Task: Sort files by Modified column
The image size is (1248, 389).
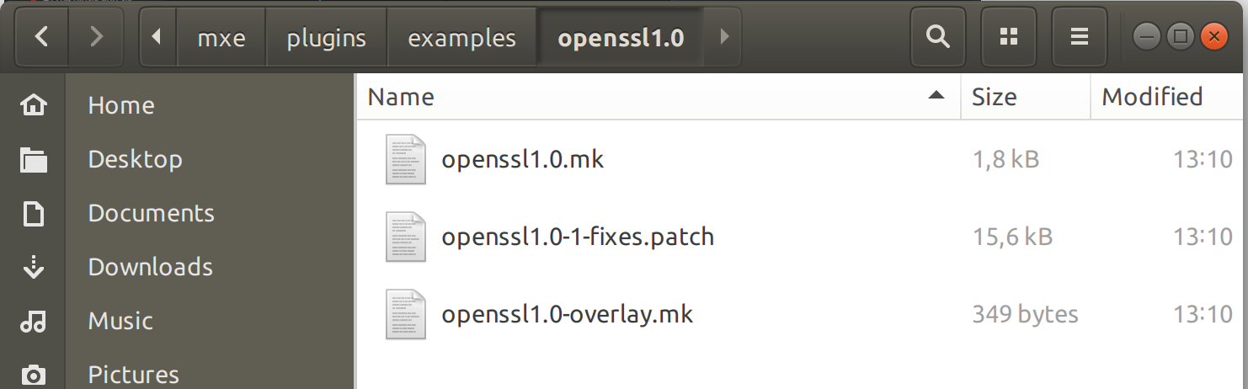Action: pos(1152,97)
